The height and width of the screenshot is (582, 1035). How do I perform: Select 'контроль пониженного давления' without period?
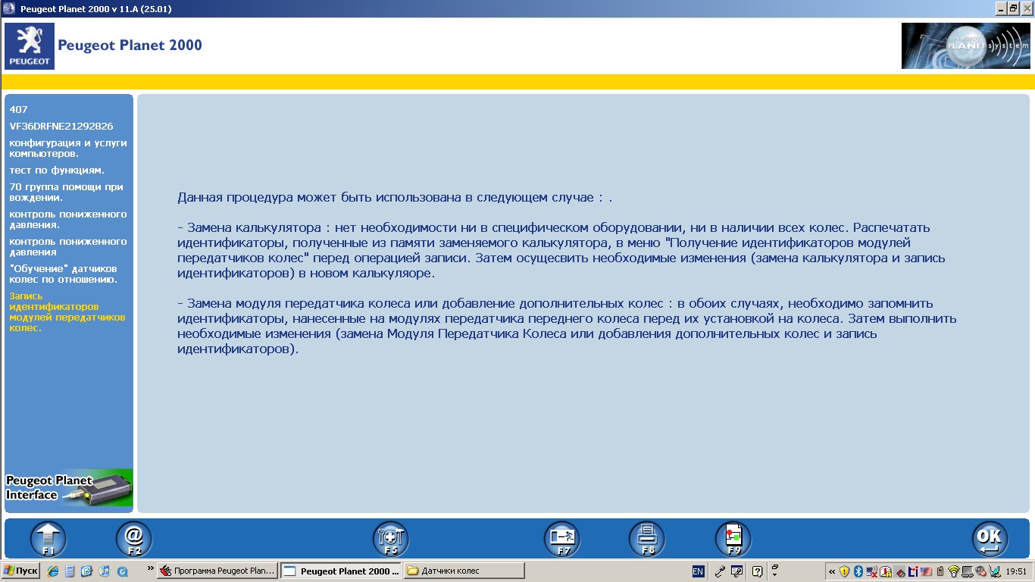68,246
